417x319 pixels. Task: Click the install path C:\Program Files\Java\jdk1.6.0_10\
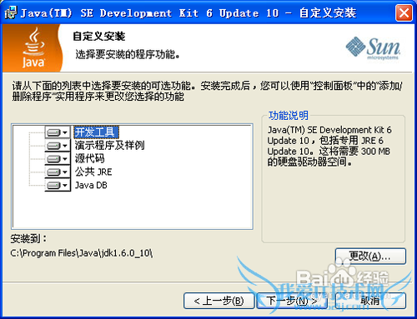click(x=82, y=253)
